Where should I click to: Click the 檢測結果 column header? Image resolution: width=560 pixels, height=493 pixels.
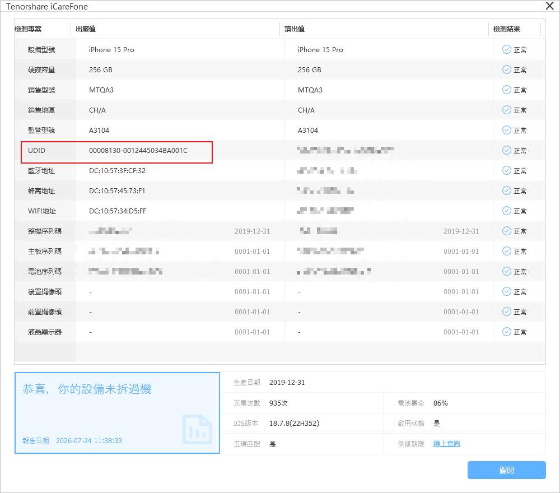(506, 29)
